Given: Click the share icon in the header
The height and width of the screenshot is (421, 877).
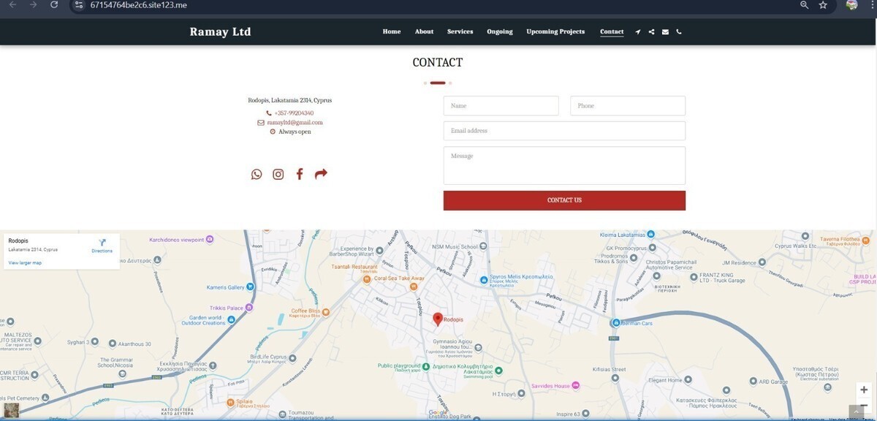Looking at the screenshot, I should click(651, 32).
